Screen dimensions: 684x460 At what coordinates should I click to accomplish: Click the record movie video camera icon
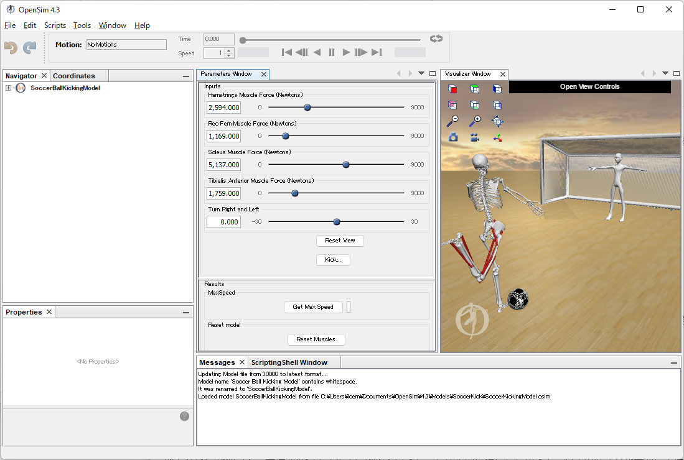coord(475,137)
